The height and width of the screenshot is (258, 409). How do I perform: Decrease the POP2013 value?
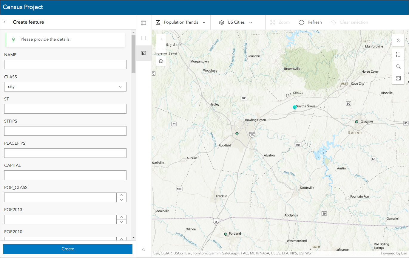pyautogui.click(x=121, y=222)
